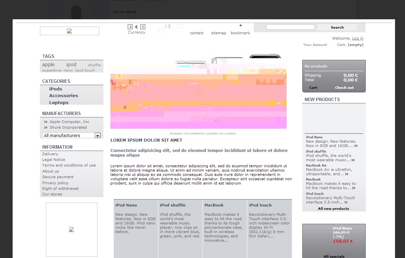Image resolution: width=405 pixels, height=258 pixels.
Task: Open the iPod Nano special offer title
Action: [342, 228]
